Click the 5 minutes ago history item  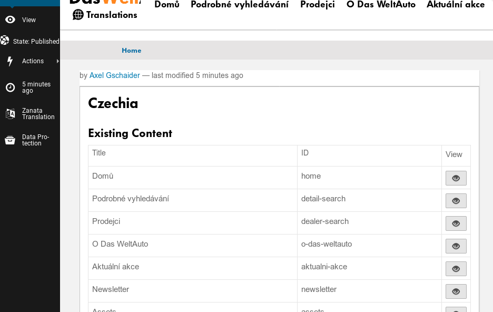coord(36,87)
